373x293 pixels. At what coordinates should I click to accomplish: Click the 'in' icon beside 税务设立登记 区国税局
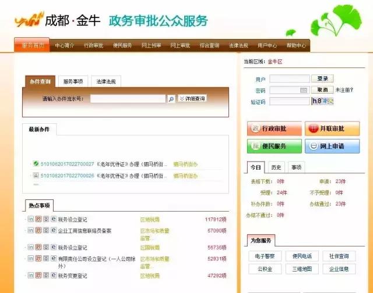[30, 247]
